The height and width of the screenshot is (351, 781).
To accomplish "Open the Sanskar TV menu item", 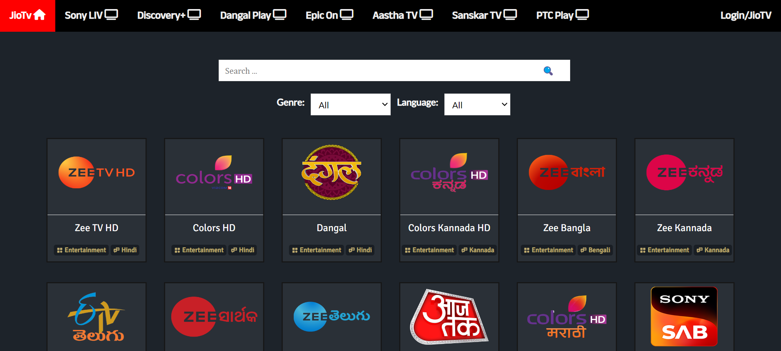I will [484, 15].
